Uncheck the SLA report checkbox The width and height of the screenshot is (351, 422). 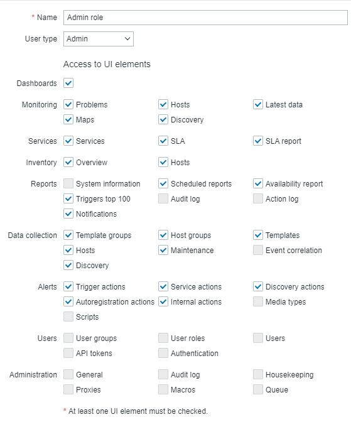258,141
